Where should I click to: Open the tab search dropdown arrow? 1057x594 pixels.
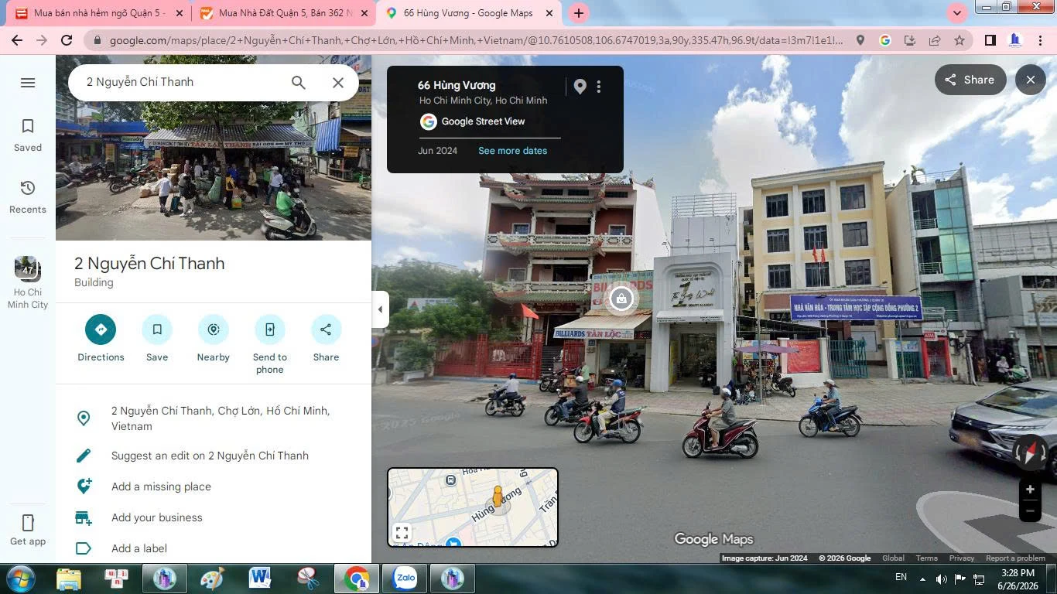pyautogui.click(x=957, y=13)
